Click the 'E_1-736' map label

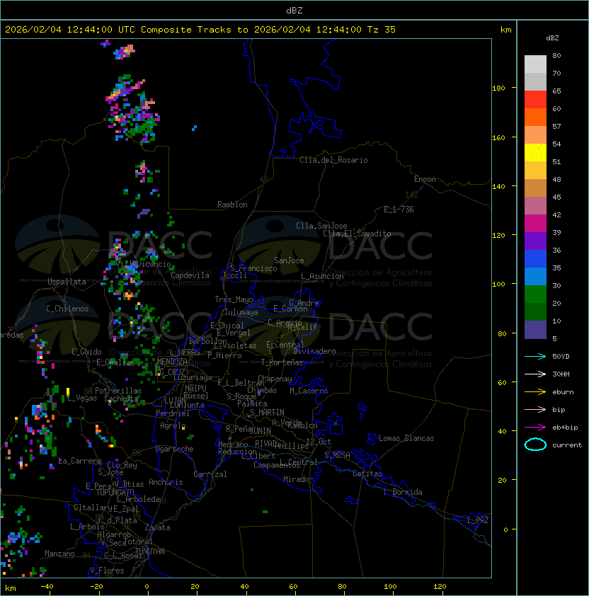pos(399,210)
